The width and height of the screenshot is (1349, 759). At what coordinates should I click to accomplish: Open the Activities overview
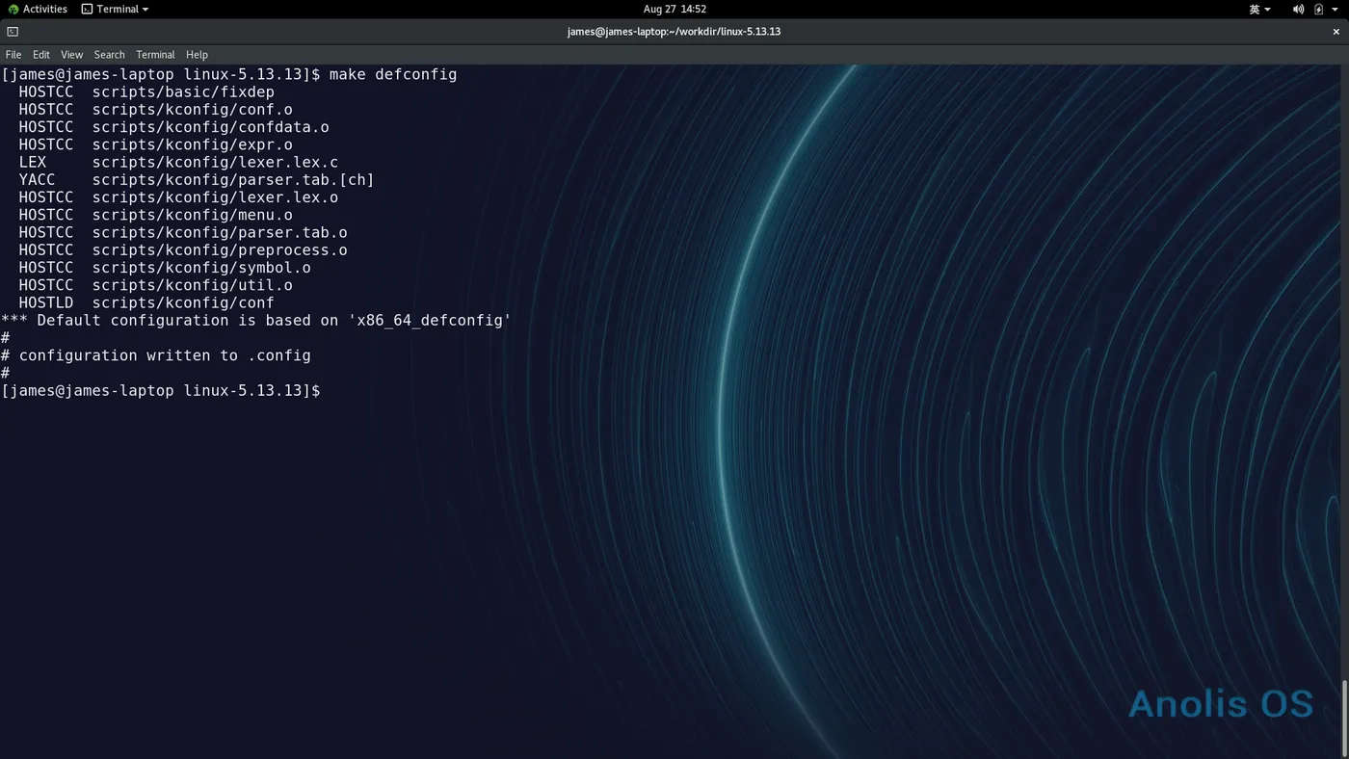point(38,9)
